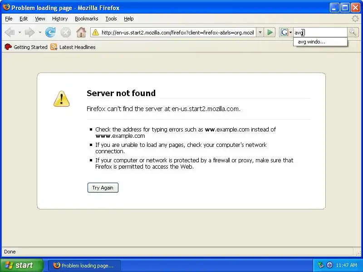Viewport: 363px width, 272px height.
Task: Click the Stop loading button
Action: (66, 32)
